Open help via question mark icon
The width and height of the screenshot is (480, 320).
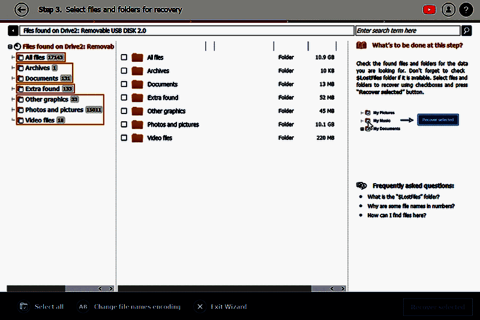(466, 10)
